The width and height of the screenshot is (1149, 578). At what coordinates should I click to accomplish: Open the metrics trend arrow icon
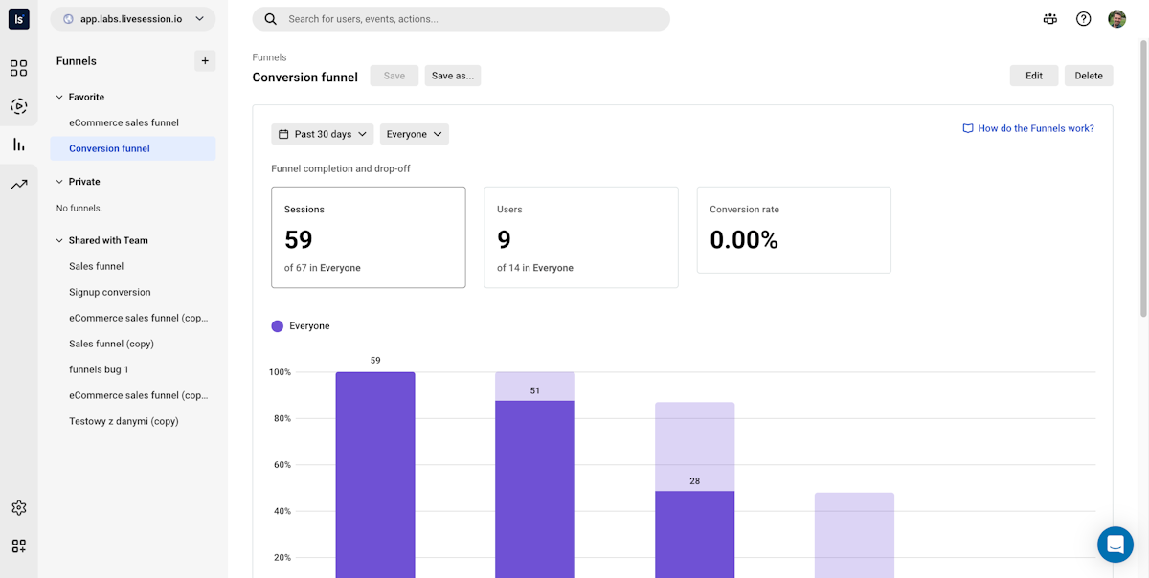[x=18, y=185]
